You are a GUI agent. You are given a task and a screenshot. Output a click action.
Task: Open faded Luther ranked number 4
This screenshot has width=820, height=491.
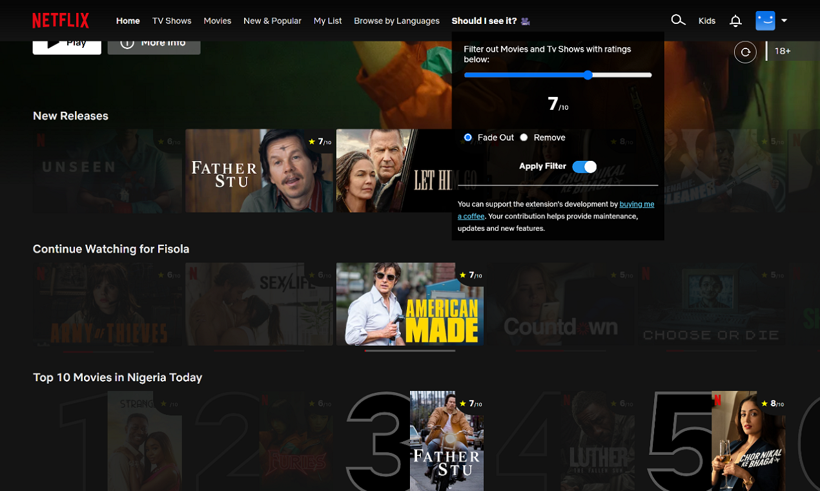[598, 441]
